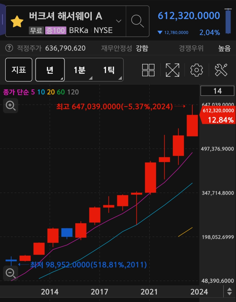Tap the 무료 badge
Viewport: 236px width, 302px height.
click(36, 30)
